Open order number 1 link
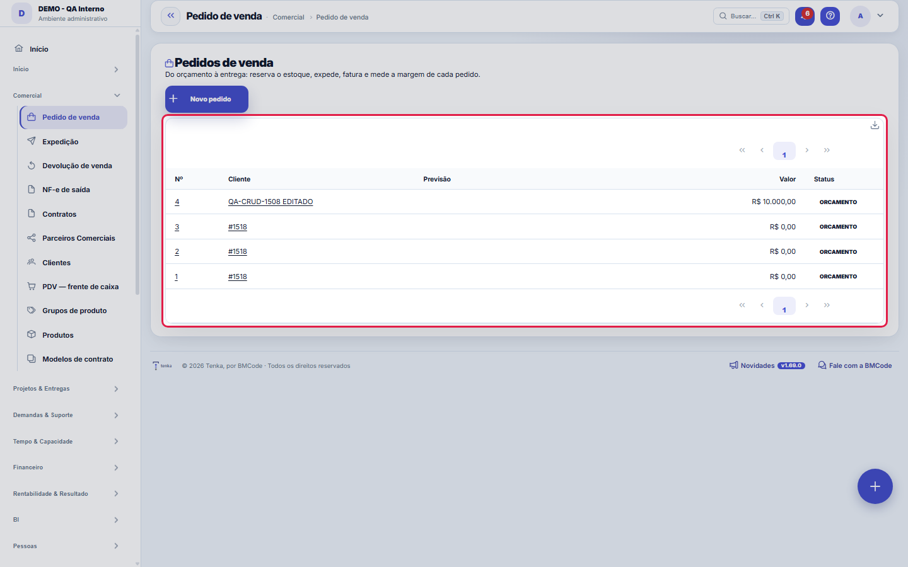Screen dimensions: 908x567 (177, 277)
